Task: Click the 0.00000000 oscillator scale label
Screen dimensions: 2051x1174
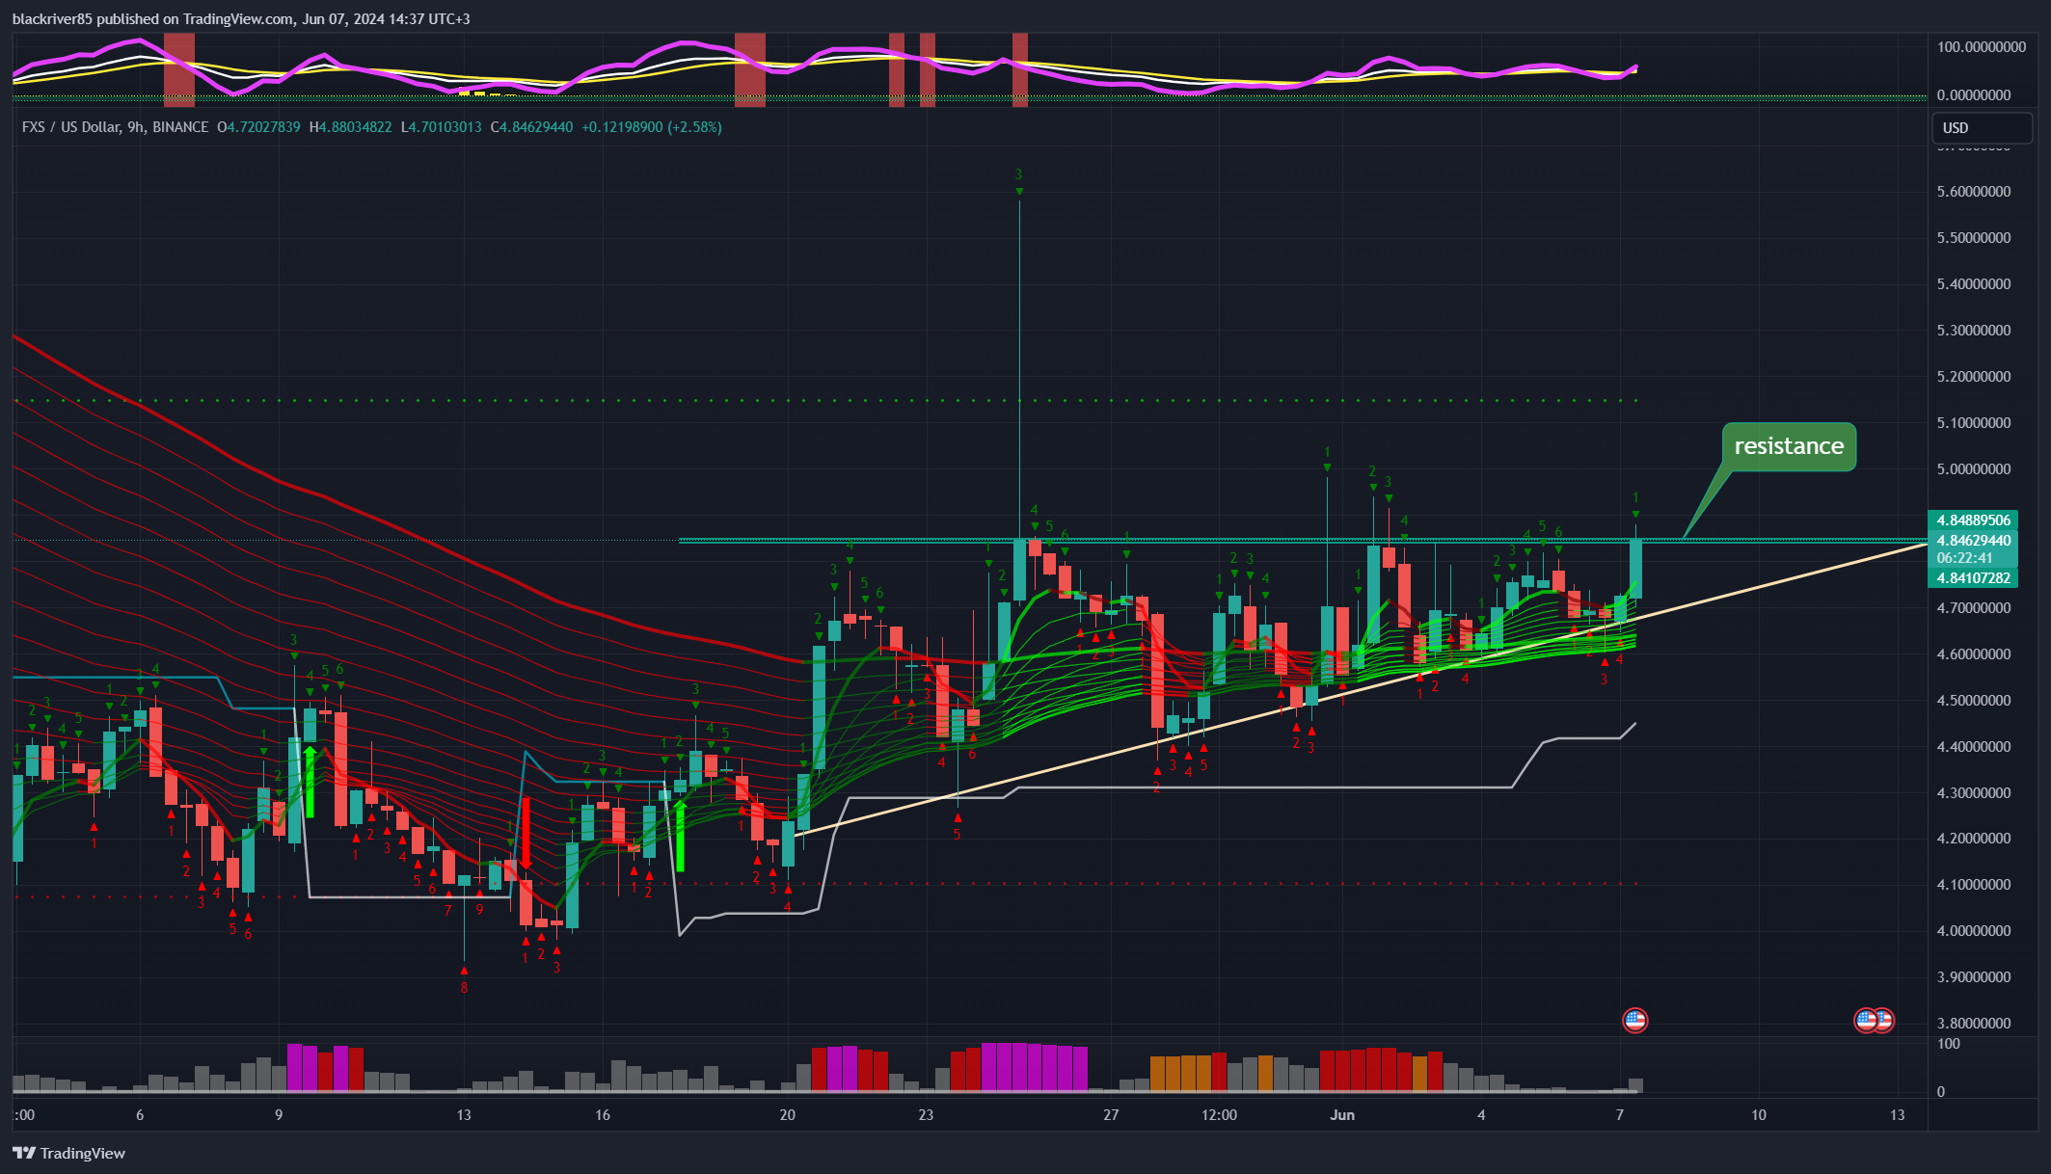Action: click(x=1974, y=95)
